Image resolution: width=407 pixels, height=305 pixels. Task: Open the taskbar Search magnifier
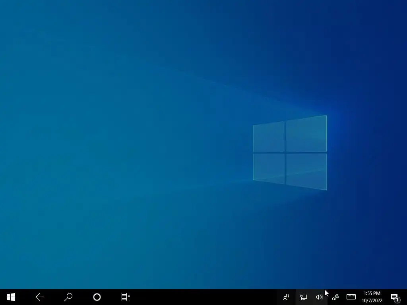(x=68, y=297)
